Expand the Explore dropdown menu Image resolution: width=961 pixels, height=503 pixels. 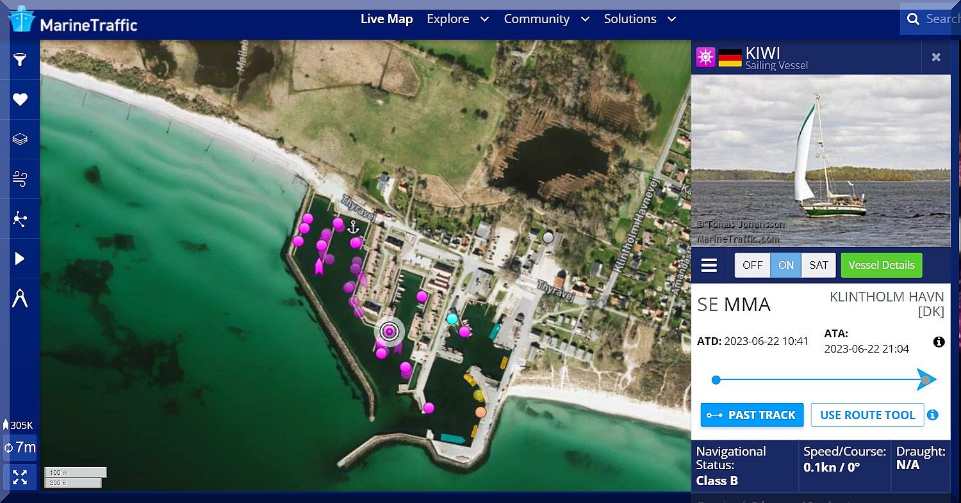pos(457,19)
